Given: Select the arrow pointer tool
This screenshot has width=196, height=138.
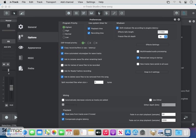Looking at the screenshot, I should click(x=14, y=13).
